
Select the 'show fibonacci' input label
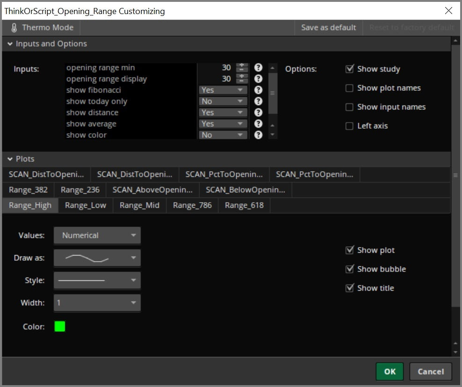pyautogui.click(x=94, y=90)
